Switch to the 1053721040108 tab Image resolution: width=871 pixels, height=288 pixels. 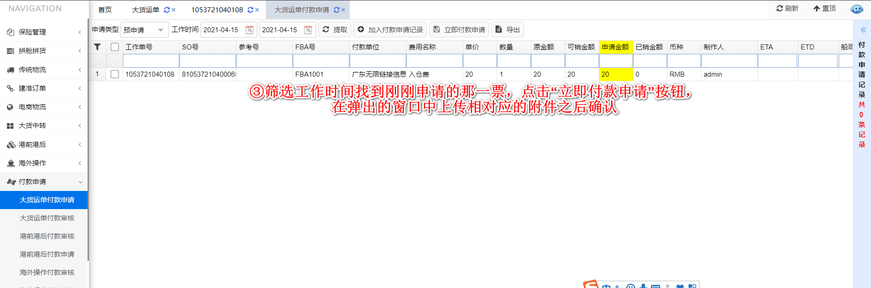point(217,10)
